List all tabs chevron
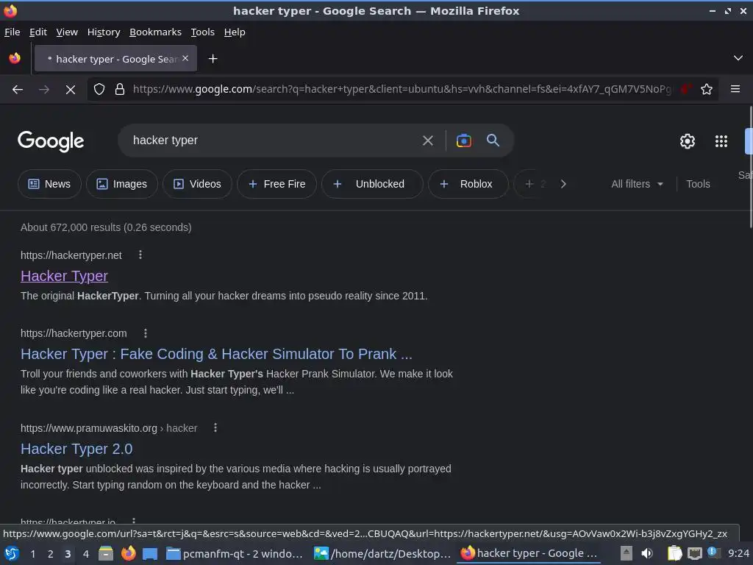753x565 pixels. [738, 58]
